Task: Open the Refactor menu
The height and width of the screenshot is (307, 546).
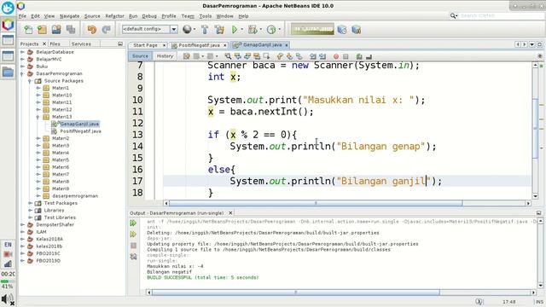Action: [x=114, y=16]
